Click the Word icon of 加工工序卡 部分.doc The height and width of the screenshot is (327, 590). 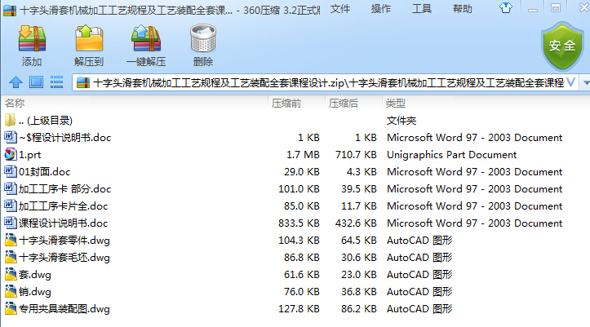point(11,188)
